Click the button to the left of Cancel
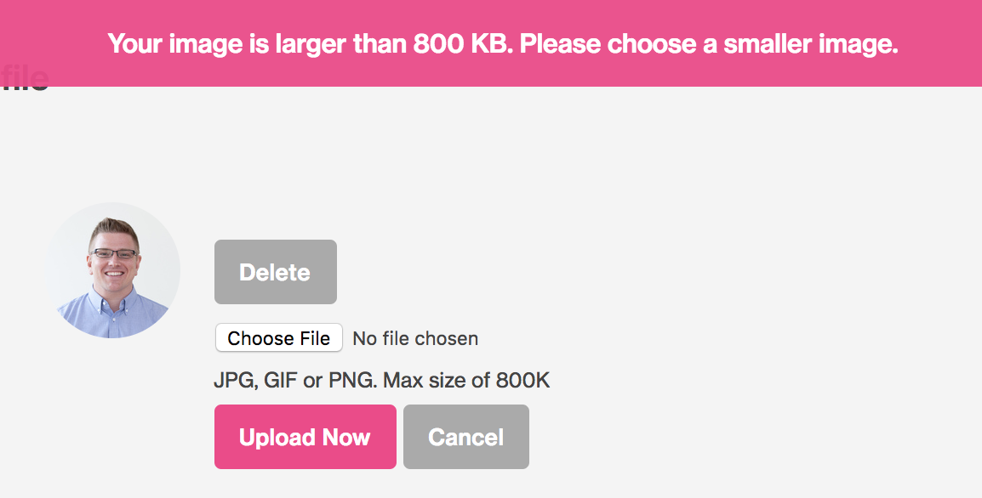The height and width of the screenshot is (498, 982). click(x=305, y=437)
